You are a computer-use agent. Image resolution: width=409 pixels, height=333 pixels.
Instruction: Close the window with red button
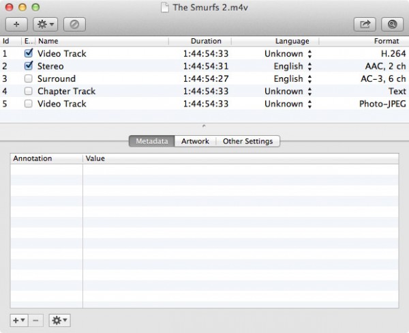pyautogui.click(x=9, y=7)
